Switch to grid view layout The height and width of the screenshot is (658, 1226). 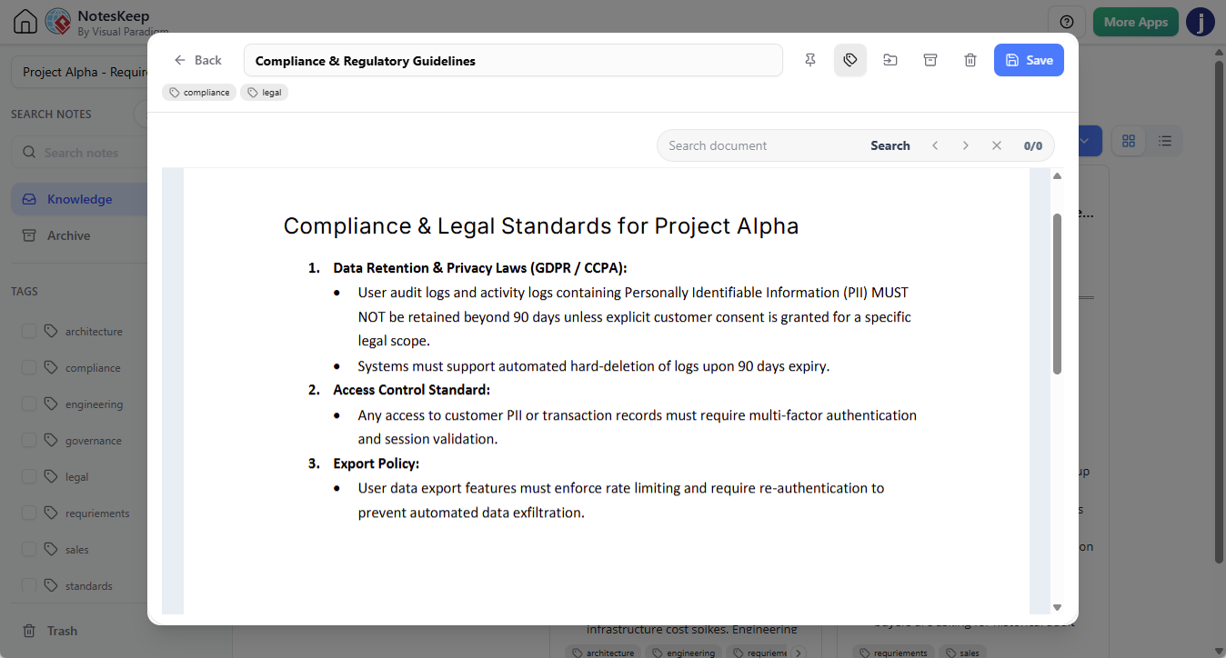point(1129,142)
